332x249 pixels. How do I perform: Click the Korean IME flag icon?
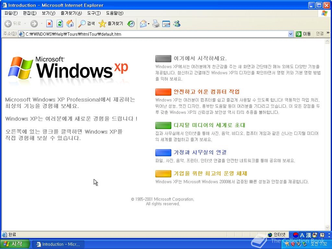[x=296, y=235]
